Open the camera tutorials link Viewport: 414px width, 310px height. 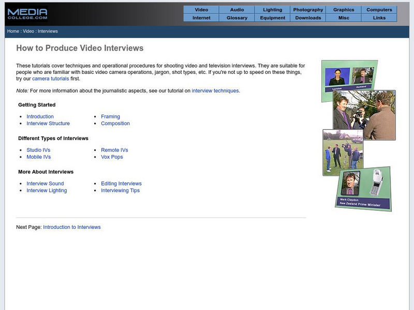(x=50, y=79)
